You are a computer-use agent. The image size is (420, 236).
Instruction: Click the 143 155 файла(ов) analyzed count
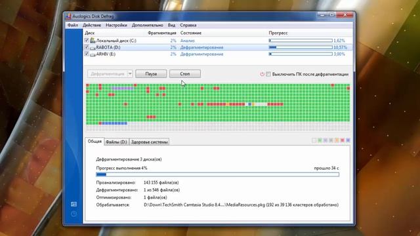(x=161, y=182)
